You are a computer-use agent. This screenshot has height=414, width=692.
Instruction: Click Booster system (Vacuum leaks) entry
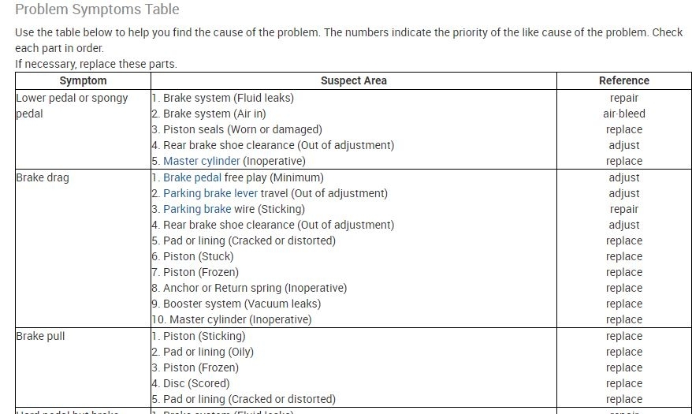point(242,304)
